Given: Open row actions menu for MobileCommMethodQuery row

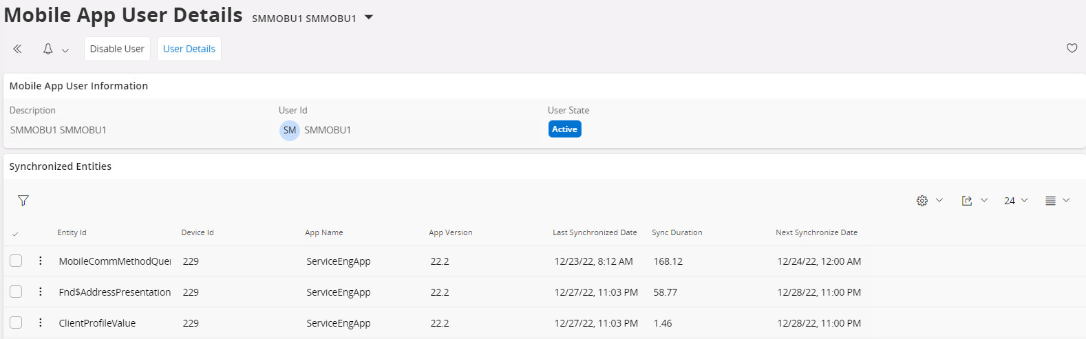Looking at the screenshot, I should pos(41,261).
